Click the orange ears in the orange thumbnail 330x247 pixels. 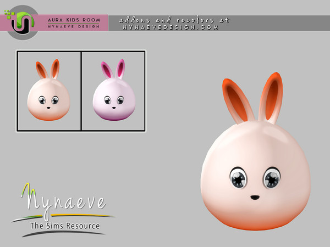click(x=48, y=70)
